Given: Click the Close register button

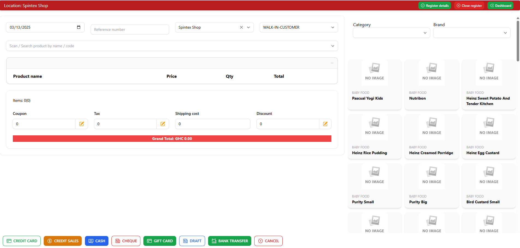Looking at the screenshot, I should [x=469, y=5].
